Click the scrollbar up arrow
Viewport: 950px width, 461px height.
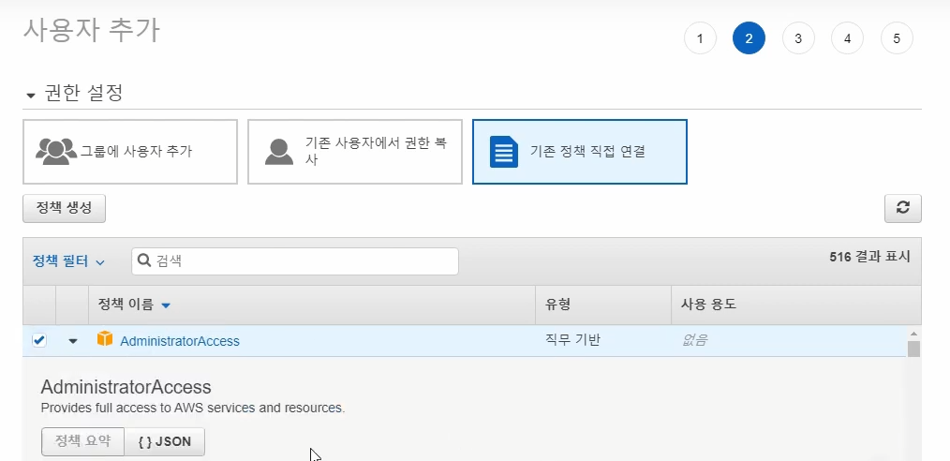click(913, 334)
